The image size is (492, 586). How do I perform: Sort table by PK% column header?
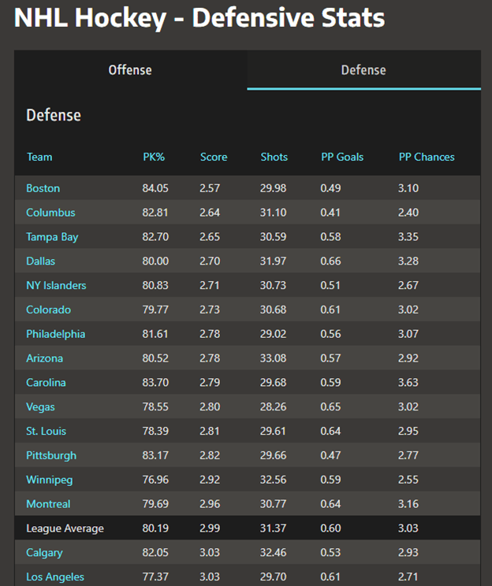154,157
